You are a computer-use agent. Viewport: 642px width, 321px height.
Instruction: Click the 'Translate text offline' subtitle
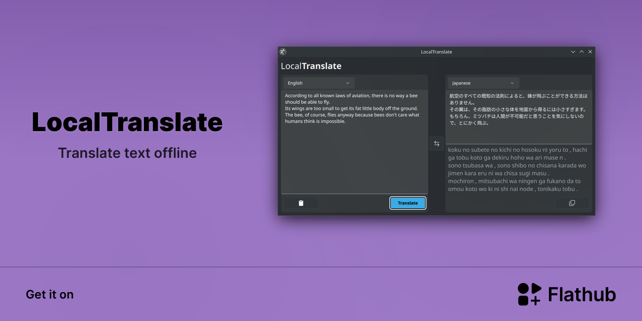[x=127, y=153]
